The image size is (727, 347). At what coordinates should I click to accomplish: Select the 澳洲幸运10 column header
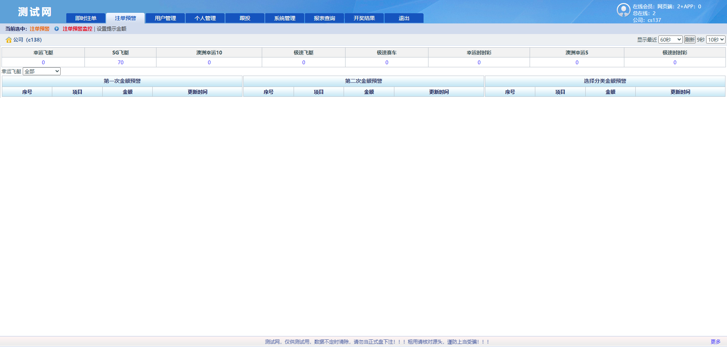(209, 53)
